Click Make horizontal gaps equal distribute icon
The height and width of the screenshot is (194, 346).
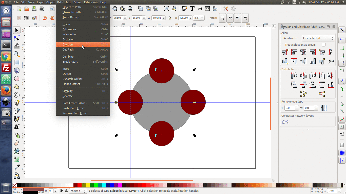click(322, 75)
